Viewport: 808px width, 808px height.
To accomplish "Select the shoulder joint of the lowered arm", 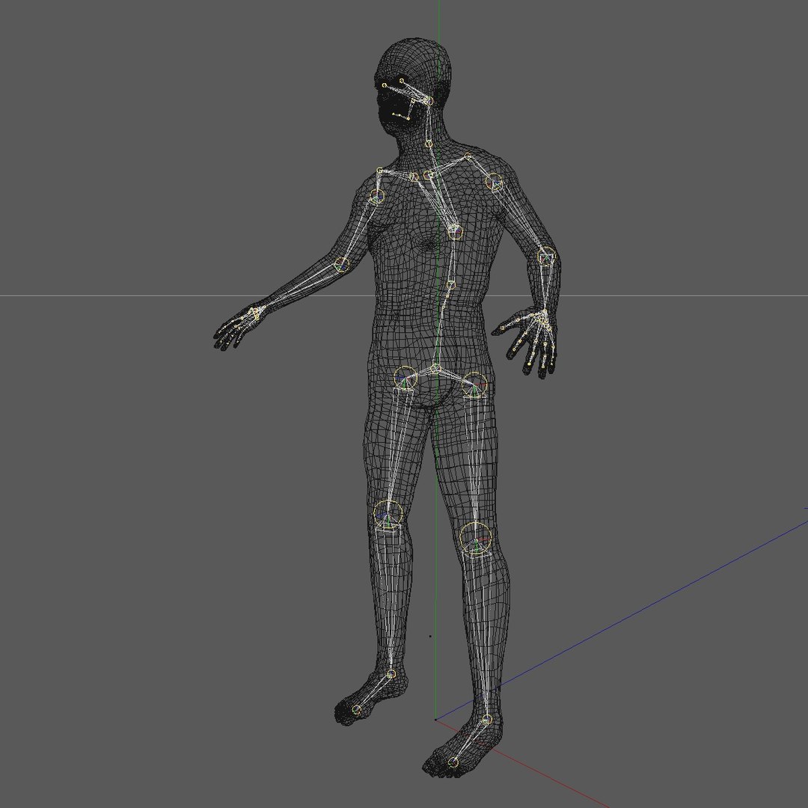I will 493,181.
